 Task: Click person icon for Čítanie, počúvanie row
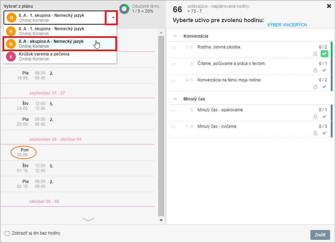coord(315,70)
